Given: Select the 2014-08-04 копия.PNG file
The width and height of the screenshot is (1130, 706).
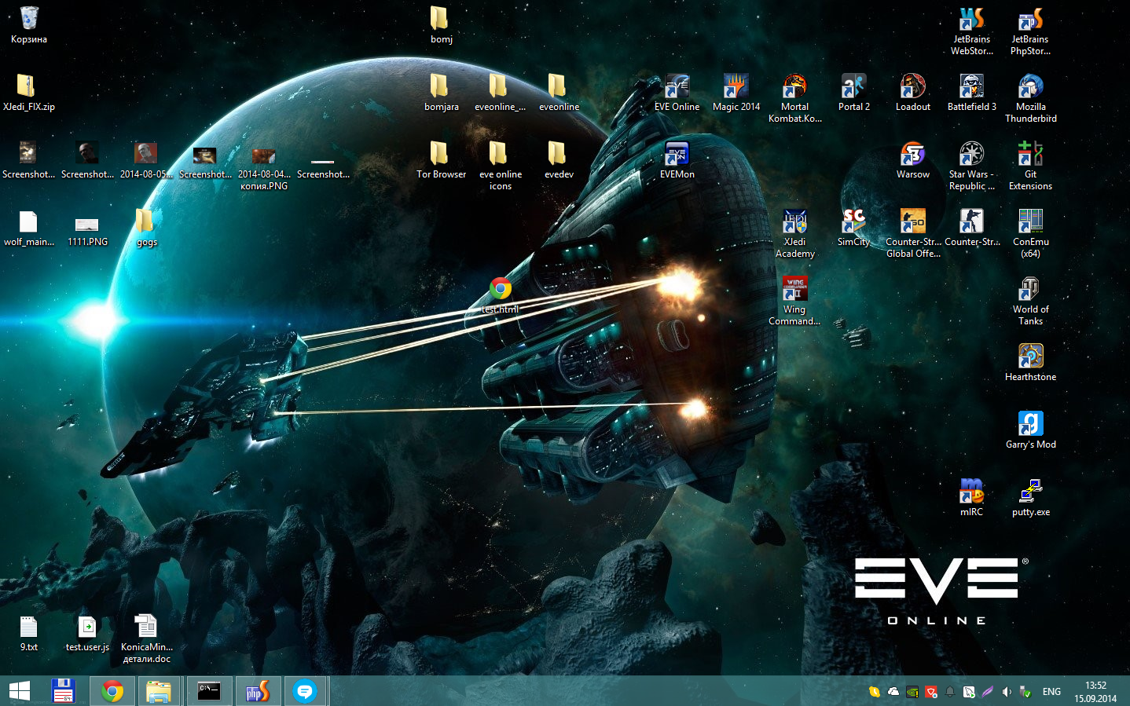Looking at the screenshot, I should [x=264, y=166].
